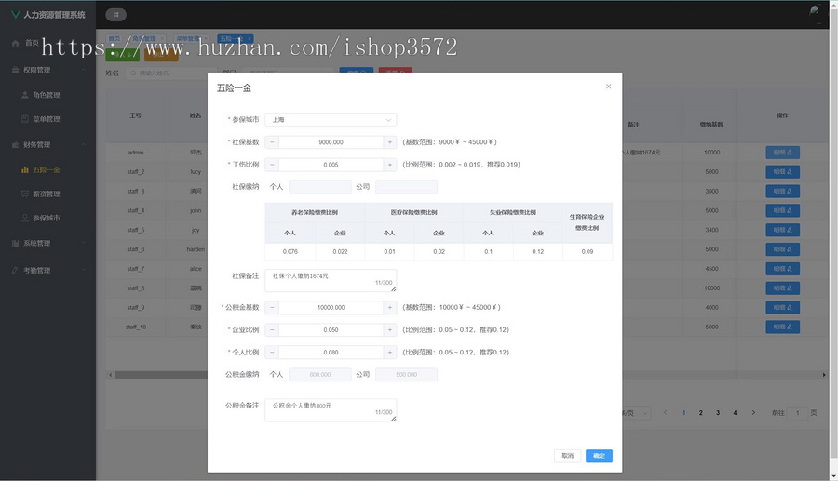
Task: Select the 0.022 pension enterprise ratio cell
Action: 340,251
